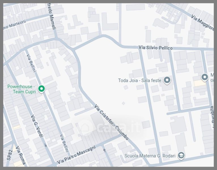The height and width of the screenshot is (170, 217).
Task: Click the Via G. Verdi street label
Action: (x=37, y=126)
